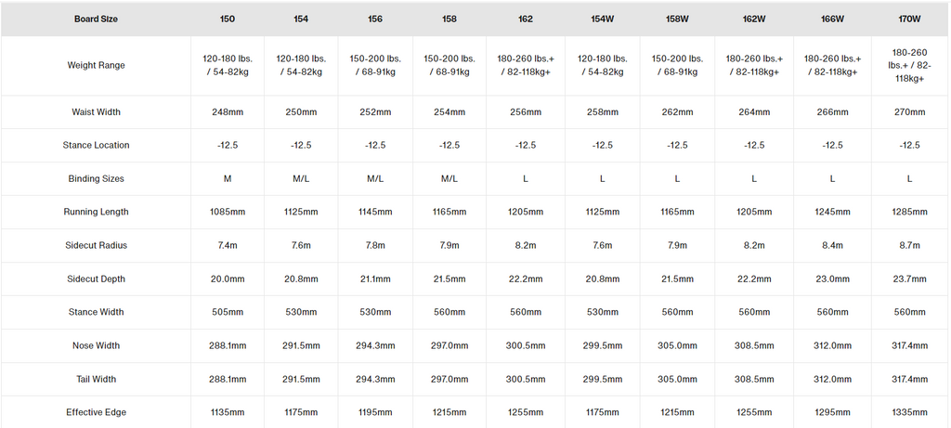Click the 248mm waist width cell

point(228,111)
